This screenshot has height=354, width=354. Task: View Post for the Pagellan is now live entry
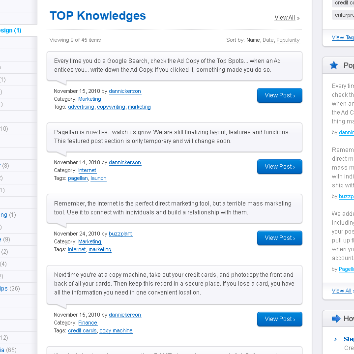pos(279,167)
